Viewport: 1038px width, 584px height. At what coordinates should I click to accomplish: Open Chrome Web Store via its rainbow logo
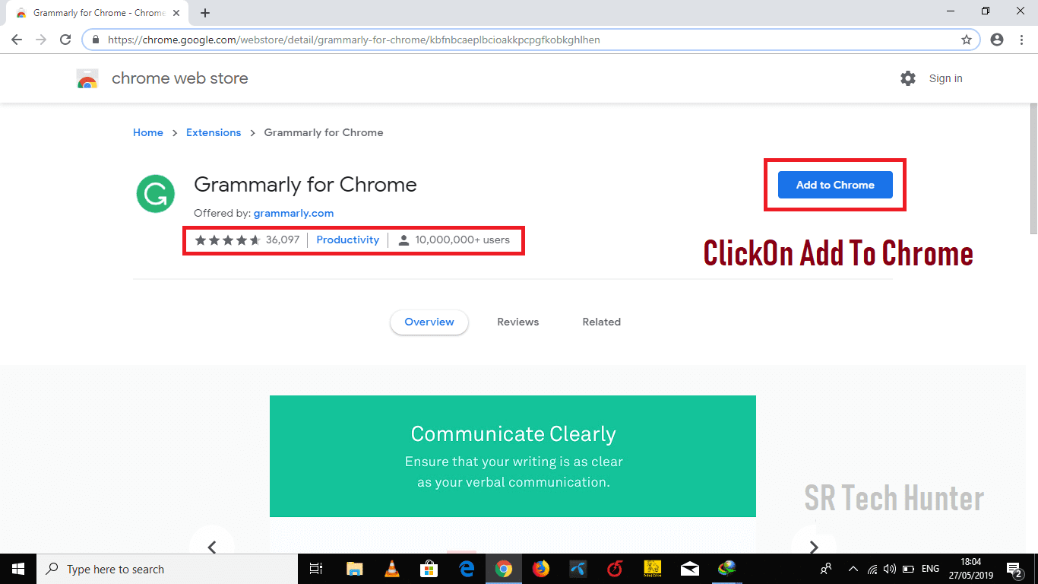pos(87,78)
